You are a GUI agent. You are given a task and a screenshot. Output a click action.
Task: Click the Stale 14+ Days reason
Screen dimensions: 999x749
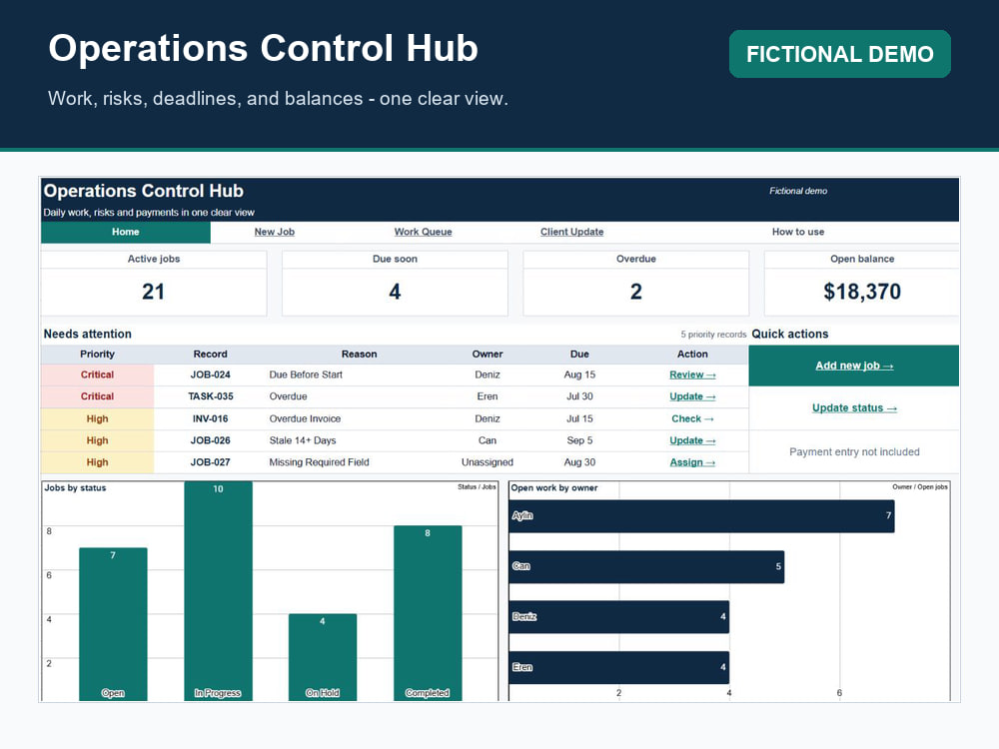(302, 440)
